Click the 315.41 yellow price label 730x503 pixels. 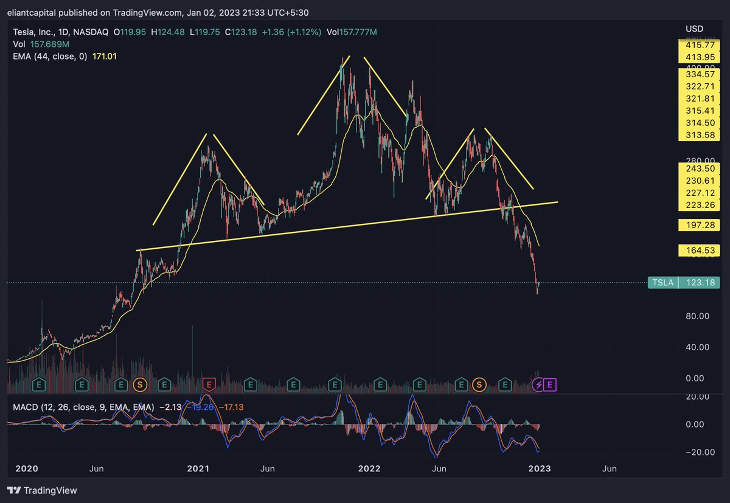pyautogui.click(x=699, y=110)
